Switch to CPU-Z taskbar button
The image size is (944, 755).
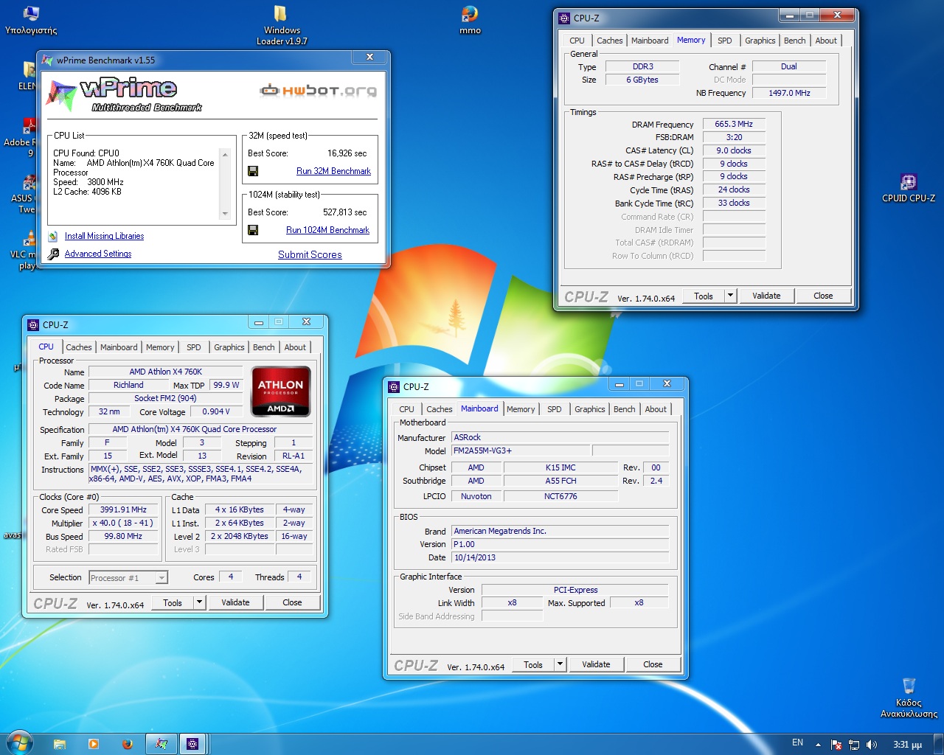coord(192,744)
